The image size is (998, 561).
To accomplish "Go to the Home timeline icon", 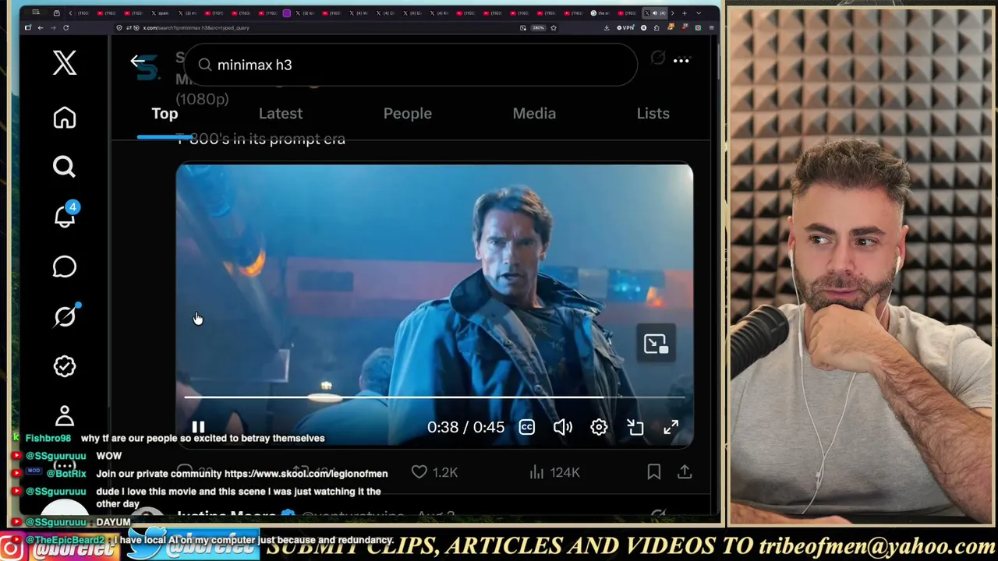I will point(65,118).
